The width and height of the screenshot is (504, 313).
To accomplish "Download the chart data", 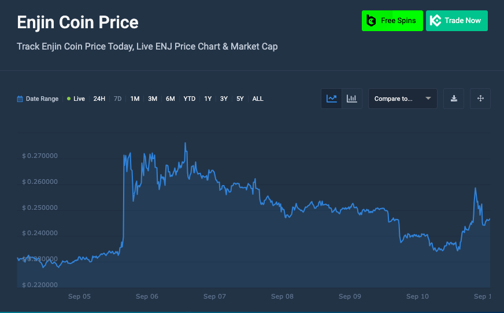I will [x=454, y=99].
